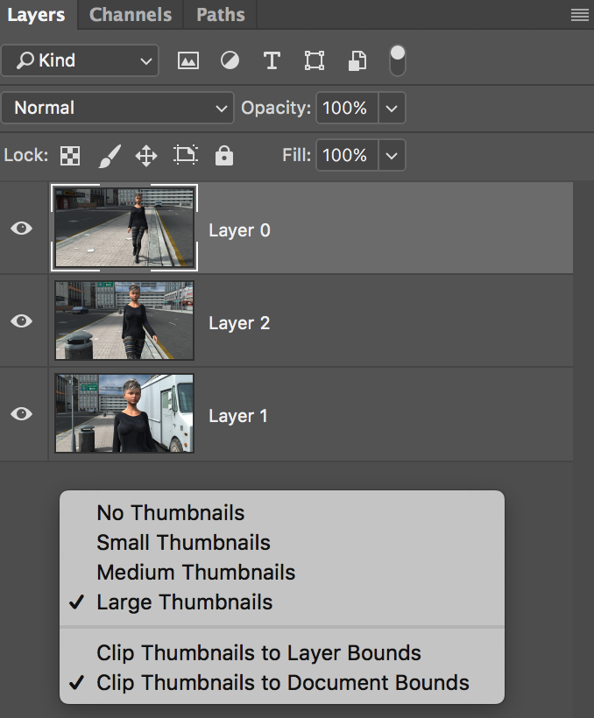
Task: Click the Layer 0 thumbnail
Action: [124, 228]
